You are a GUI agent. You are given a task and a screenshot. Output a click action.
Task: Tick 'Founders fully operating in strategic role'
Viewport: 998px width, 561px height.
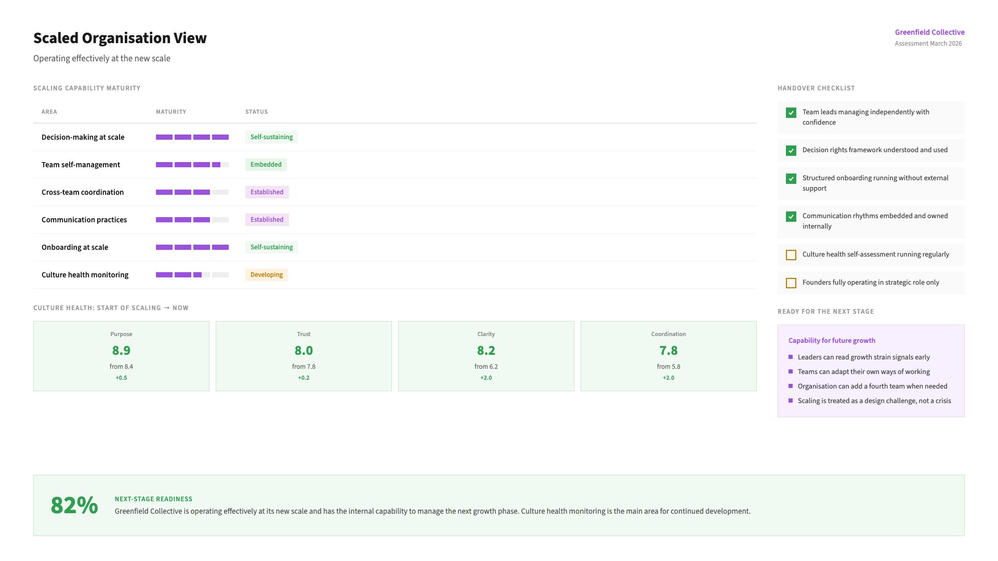coord(791,283)
